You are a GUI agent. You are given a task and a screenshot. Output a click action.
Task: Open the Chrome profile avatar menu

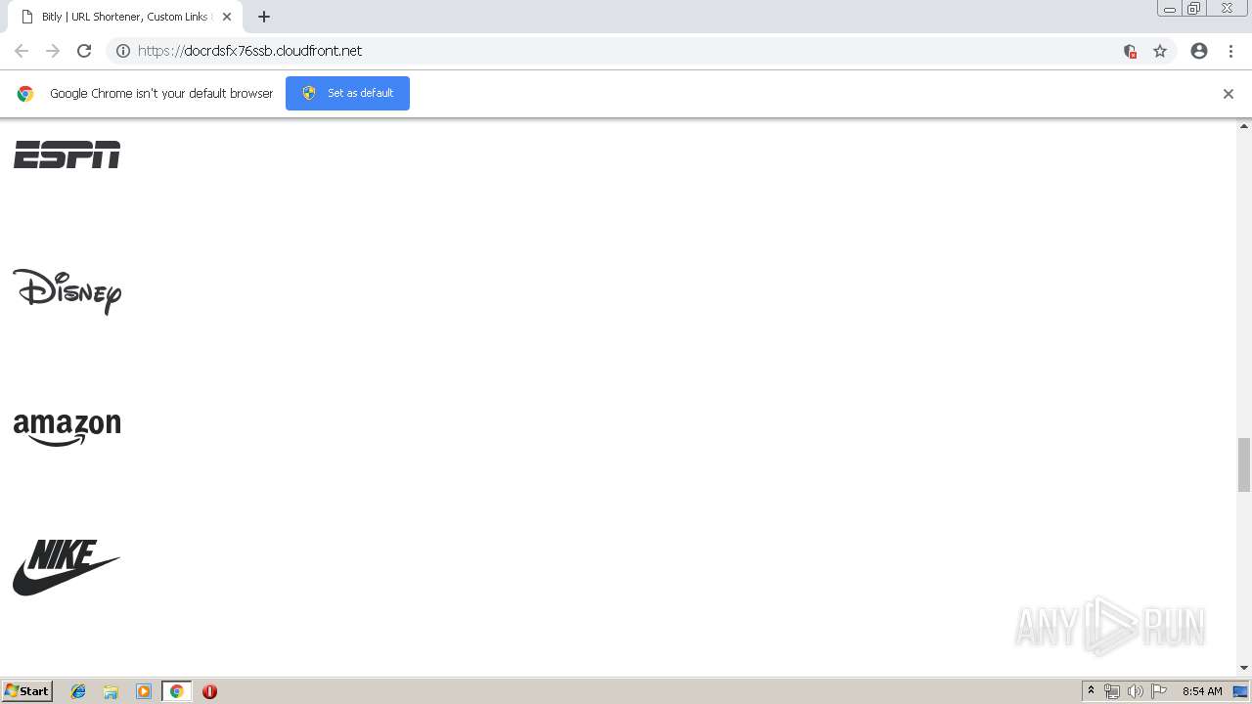pyautogui.click(x=1199, y=51)
